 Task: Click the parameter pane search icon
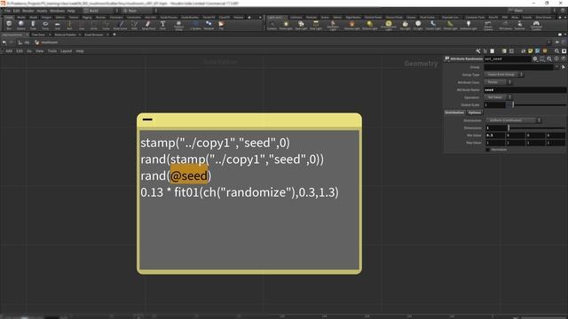tap(549, 58)
